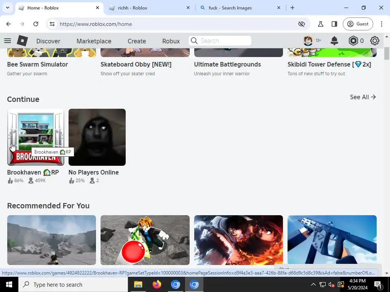Open the Roblox hamburger navigation menu
This screenshot has height=292, width=390.
(x=8, y=41)
